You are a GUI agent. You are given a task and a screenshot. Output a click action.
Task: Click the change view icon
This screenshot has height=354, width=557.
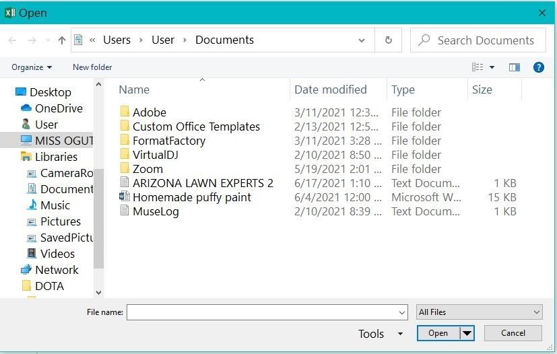[x=478, y=67]
